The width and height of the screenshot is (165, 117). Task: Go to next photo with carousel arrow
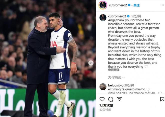pos(91,63)
